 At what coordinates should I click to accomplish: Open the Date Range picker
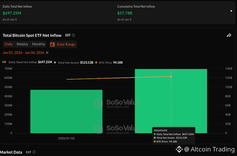63,44
